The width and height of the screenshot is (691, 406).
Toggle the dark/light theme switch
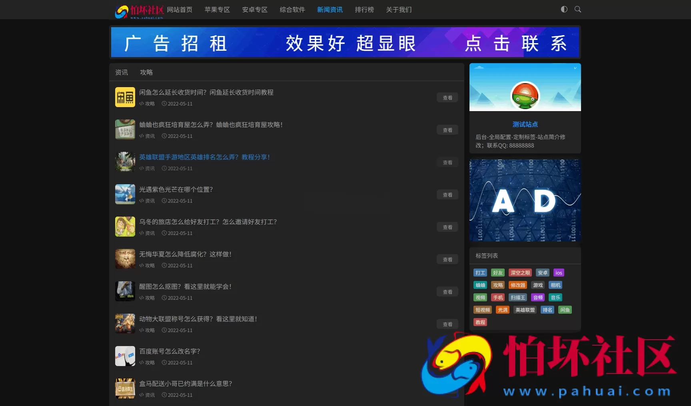click(x=564, y=9)
